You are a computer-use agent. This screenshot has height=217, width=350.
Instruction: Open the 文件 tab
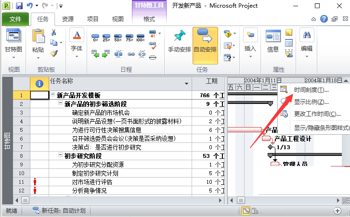click(x=15, y=19)
